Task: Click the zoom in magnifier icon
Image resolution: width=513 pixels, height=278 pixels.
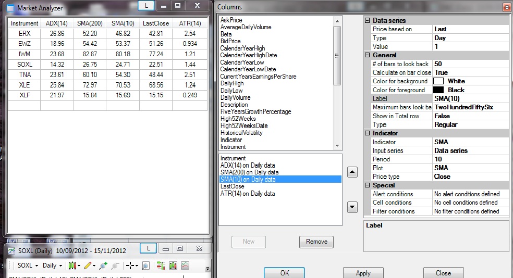Action: click(x=103, y=266)
